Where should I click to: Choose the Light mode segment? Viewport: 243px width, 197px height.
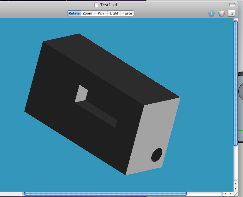coord(114,13)
